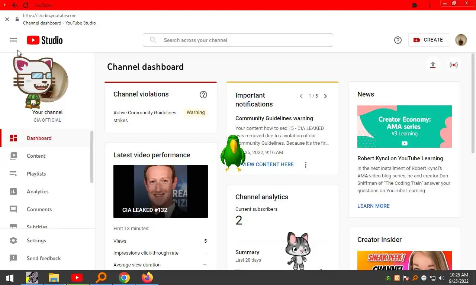
Task: Click the Dashboard grid icon
Action: pyautogui.click(x=13, y=138)
